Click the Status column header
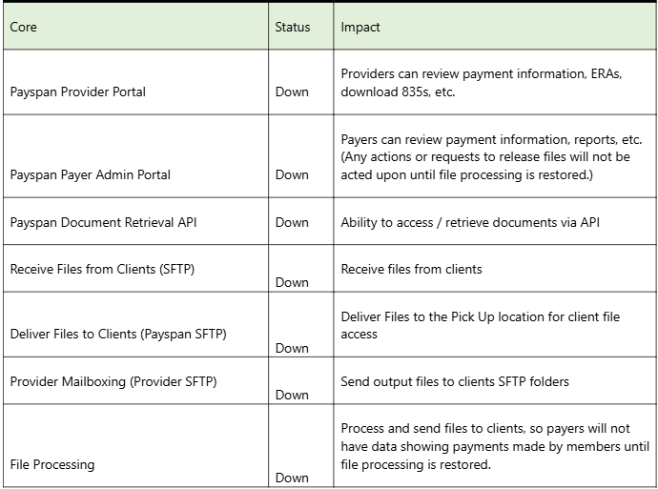Image resolution: width=658 pixels, height=489 pixels. click(301, 27)
